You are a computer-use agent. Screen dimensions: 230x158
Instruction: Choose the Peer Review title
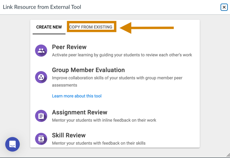[69, 47]
